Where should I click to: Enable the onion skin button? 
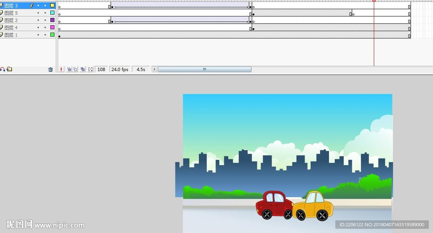pos(69,70)
